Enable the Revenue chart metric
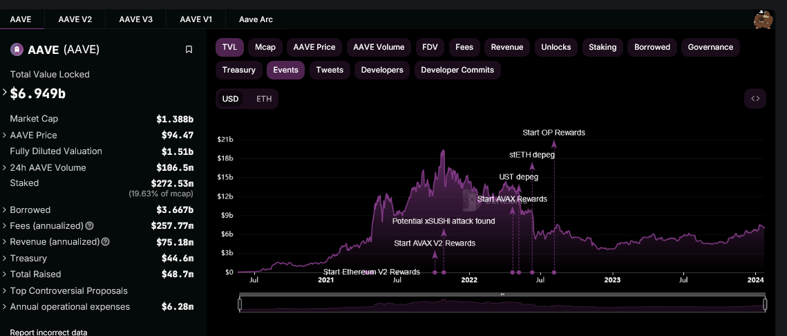 coord(507,47)
